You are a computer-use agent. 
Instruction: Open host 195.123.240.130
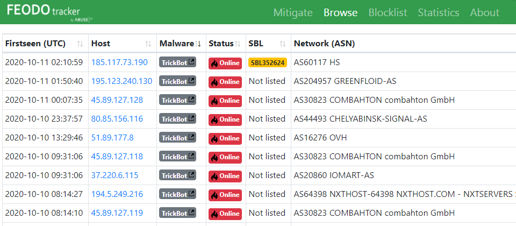[122, 81]
